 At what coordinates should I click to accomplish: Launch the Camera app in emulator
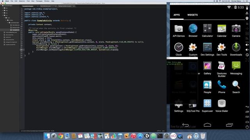click(236, 31)
